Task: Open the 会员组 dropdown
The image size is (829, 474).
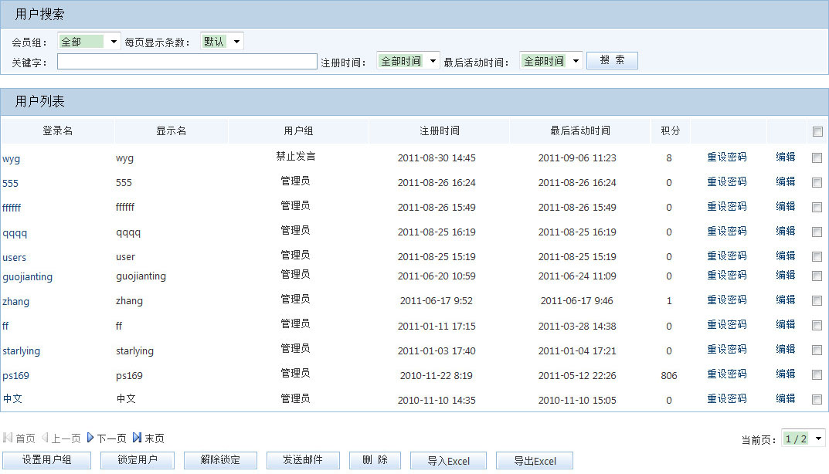Action: point(89,42)
